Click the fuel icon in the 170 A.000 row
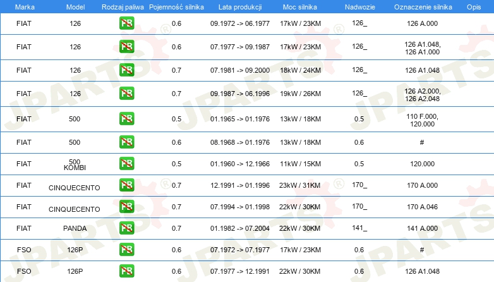This screenshot has height=282, width=494. click(126, 185)
